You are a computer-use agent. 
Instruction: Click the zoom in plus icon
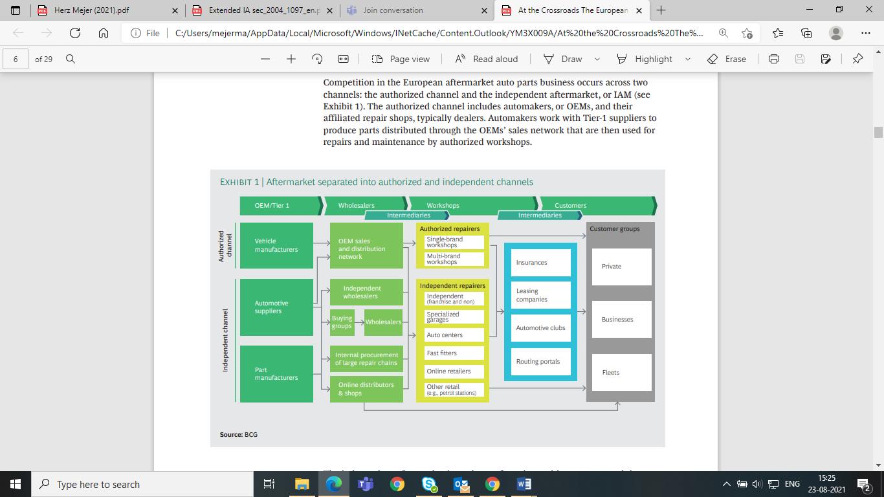coord(291,59)
